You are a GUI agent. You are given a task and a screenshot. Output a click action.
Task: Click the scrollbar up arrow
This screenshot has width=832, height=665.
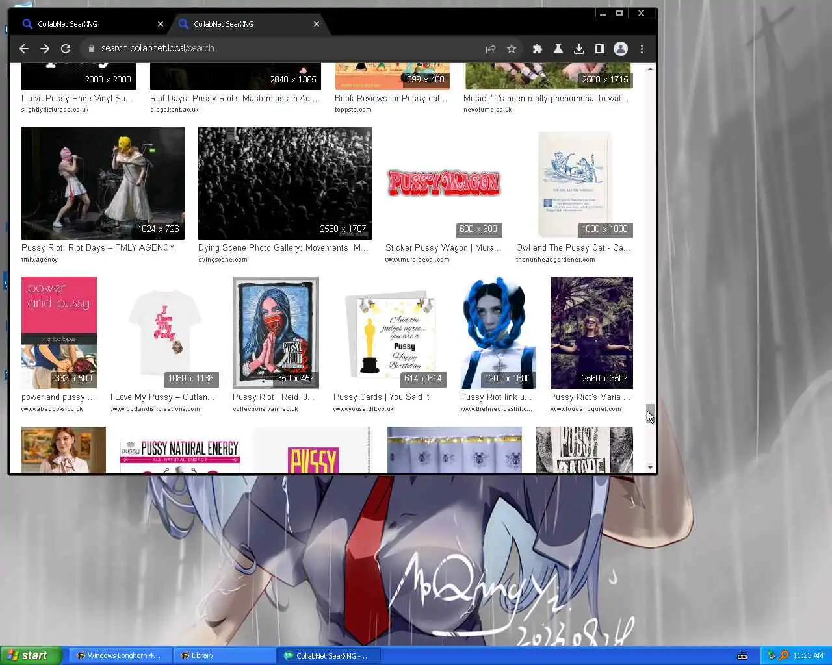point(650,68)
